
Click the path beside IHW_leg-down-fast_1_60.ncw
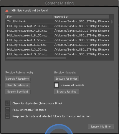tap(82, 45)
